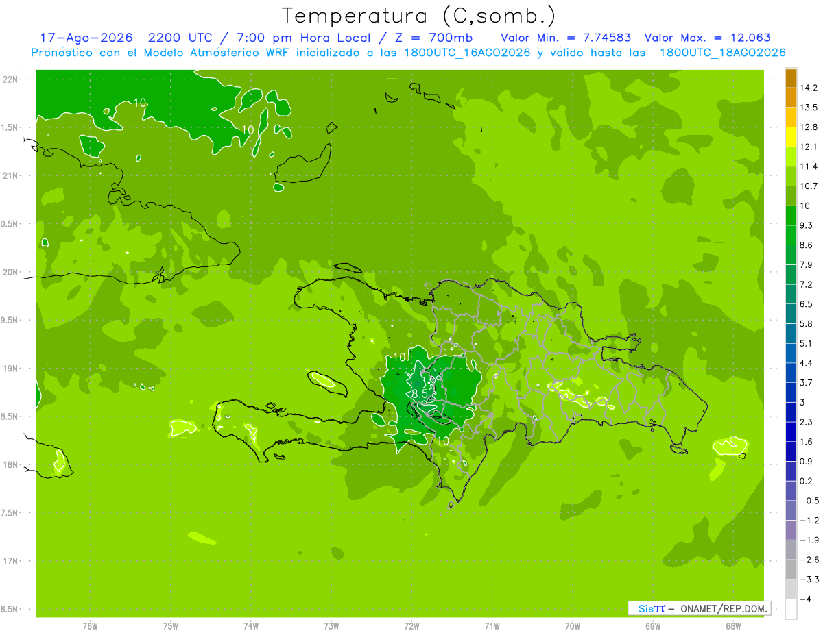
Task: Click the '17N' latitude axis label
Action: point(11,561)
